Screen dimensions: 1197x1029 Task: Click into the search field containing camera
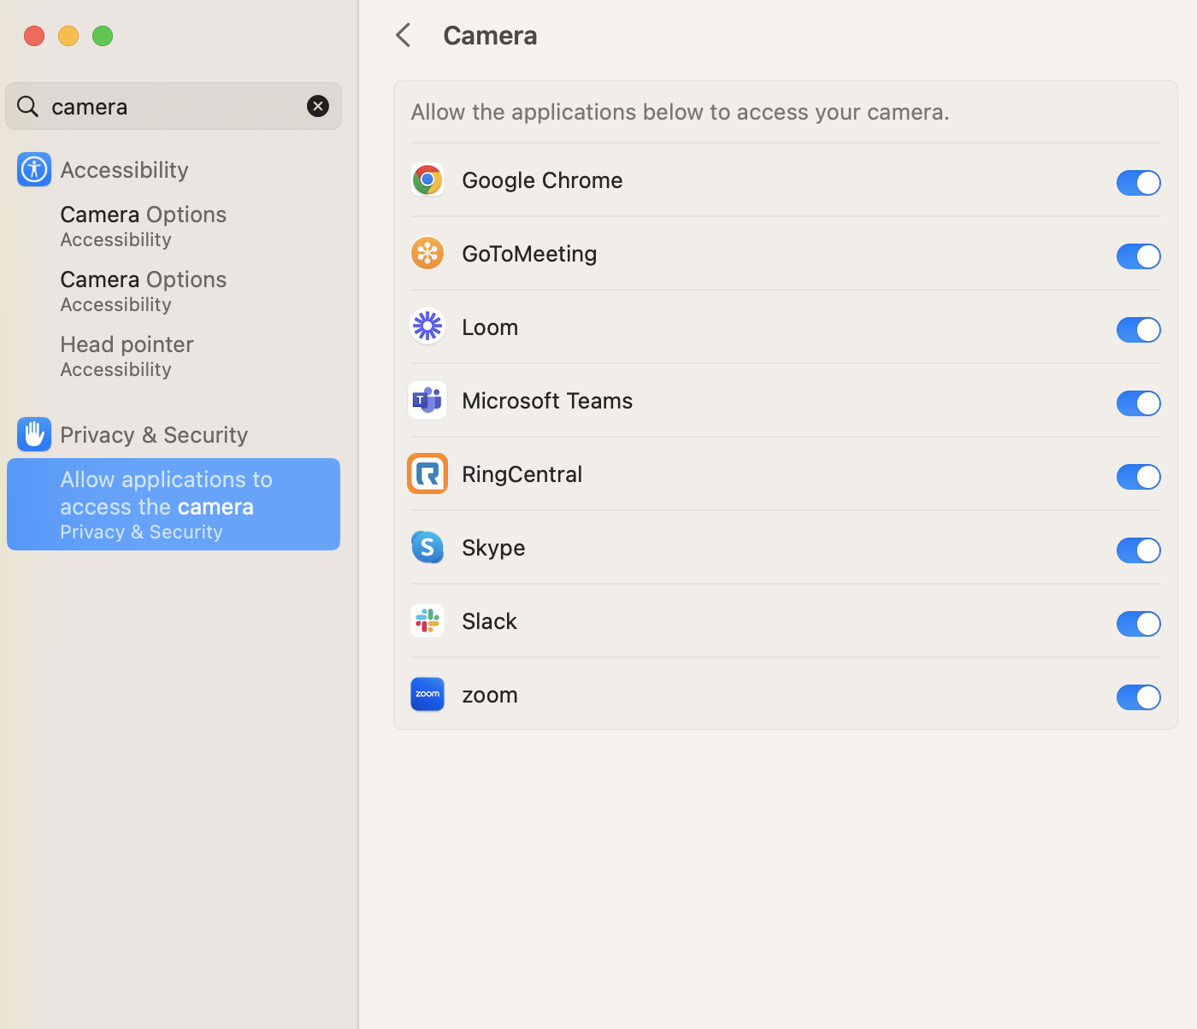coord(174,106)
